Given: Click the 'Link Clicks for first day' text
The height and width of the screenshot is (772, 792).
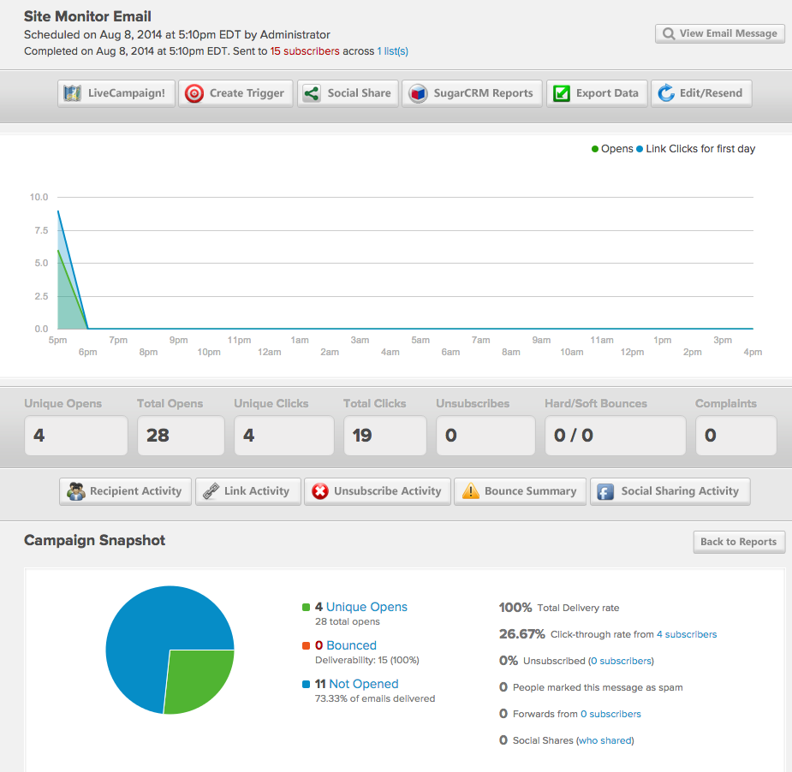Looking at the screenshot, I should point(700,149).
